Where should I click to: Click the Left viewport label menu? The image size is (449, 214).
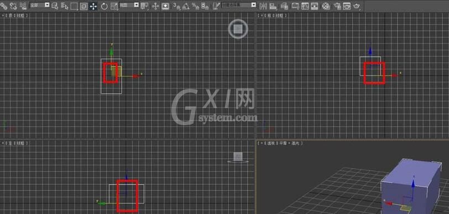pyautogui.click(x=15, y=143)
